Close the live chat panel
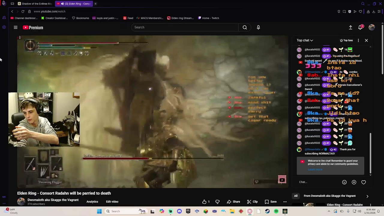The image size is (384, 216). point(366,40)
